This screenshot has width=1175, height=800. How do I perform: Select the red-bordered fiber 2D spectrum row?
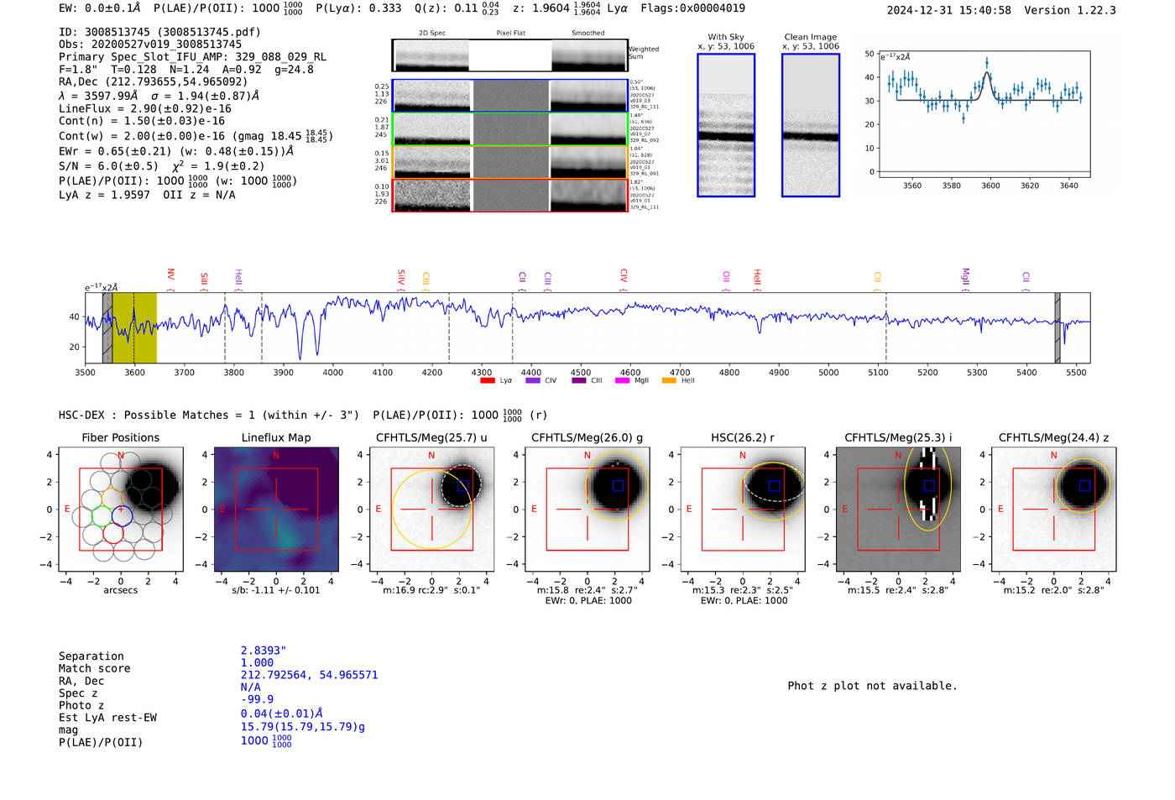coord(509,195)
